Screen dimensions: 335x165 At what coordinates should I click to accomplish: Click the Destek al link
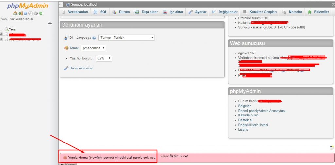pos(245,120)
